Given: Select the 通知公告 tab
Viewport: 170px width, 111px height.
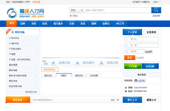Looking at the screenshot, I should (x=48, y=75).
